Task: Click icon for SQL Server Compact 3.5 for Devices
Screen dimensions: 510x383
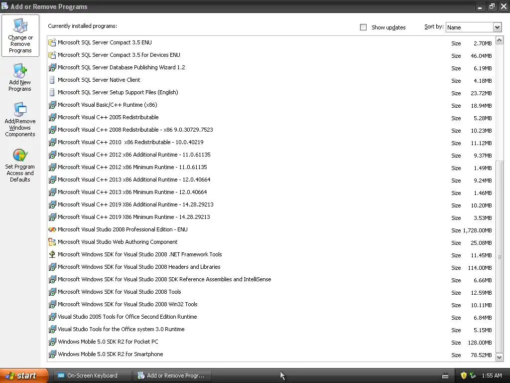Action: [x=52, y=55]
